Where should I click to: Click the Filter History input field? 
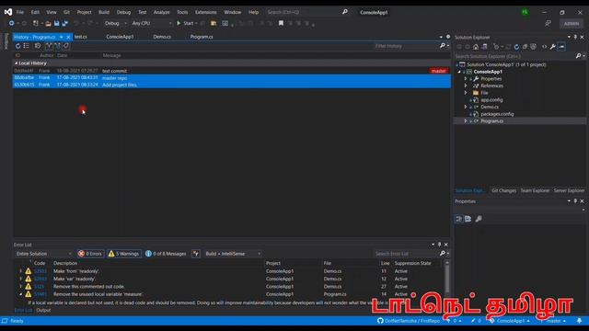coord(406,46)
